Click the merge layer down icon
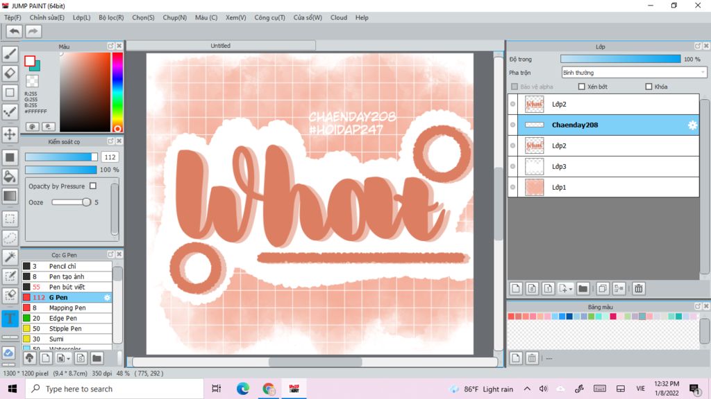The height and width of the screenshot is (399, 711). (619, 289)
